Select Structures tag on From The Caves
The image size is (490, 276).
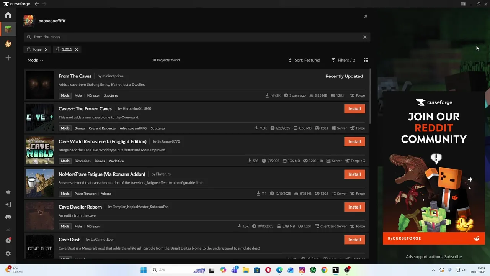(111, 95)
